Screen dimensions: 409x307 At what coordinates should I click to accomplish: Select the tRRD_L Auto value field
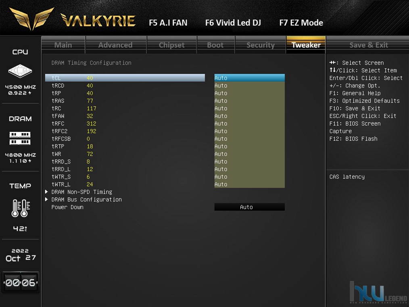point(249,169)
